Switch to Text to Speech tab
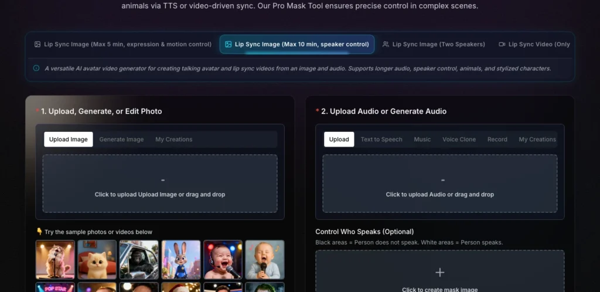 point(381,140)
